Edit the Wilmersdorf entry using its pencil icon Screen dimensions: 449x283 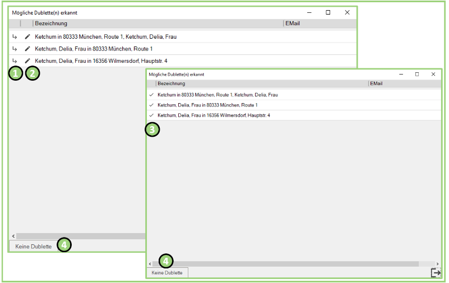click(27, 61)
